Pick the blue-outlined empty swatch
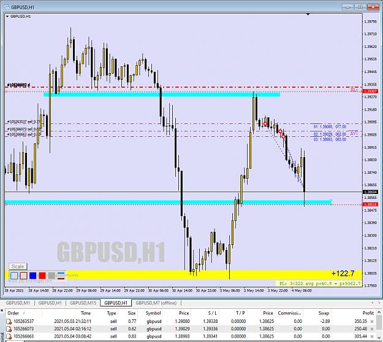 pyautogui.click(x=14, y=276)
